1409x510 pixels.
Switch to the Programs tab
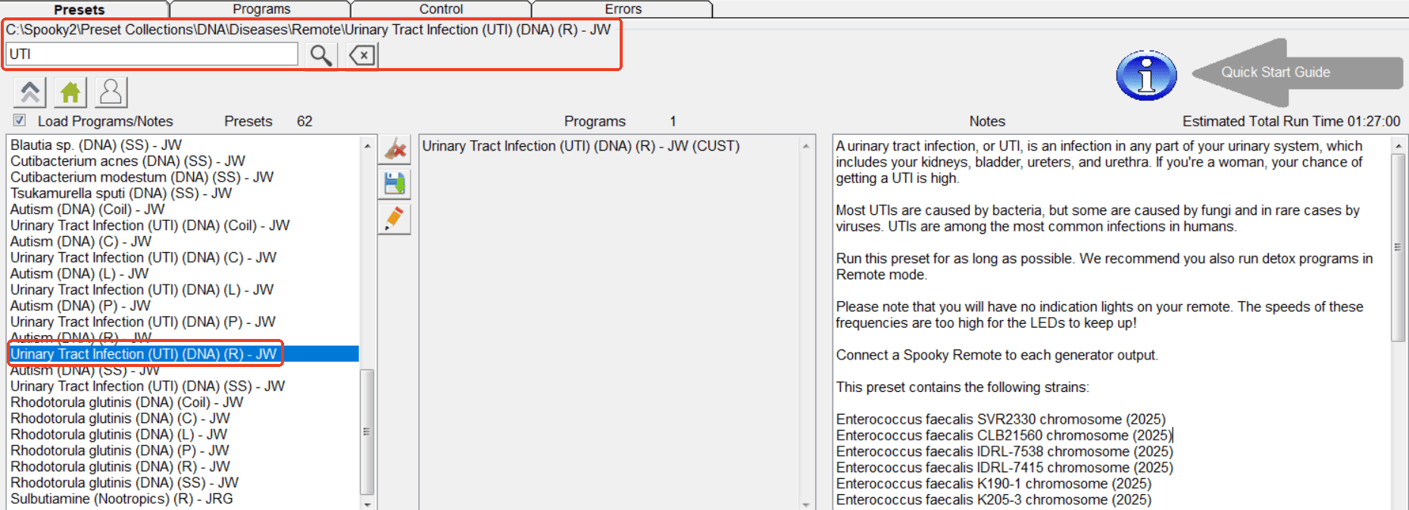coord(261,9)
